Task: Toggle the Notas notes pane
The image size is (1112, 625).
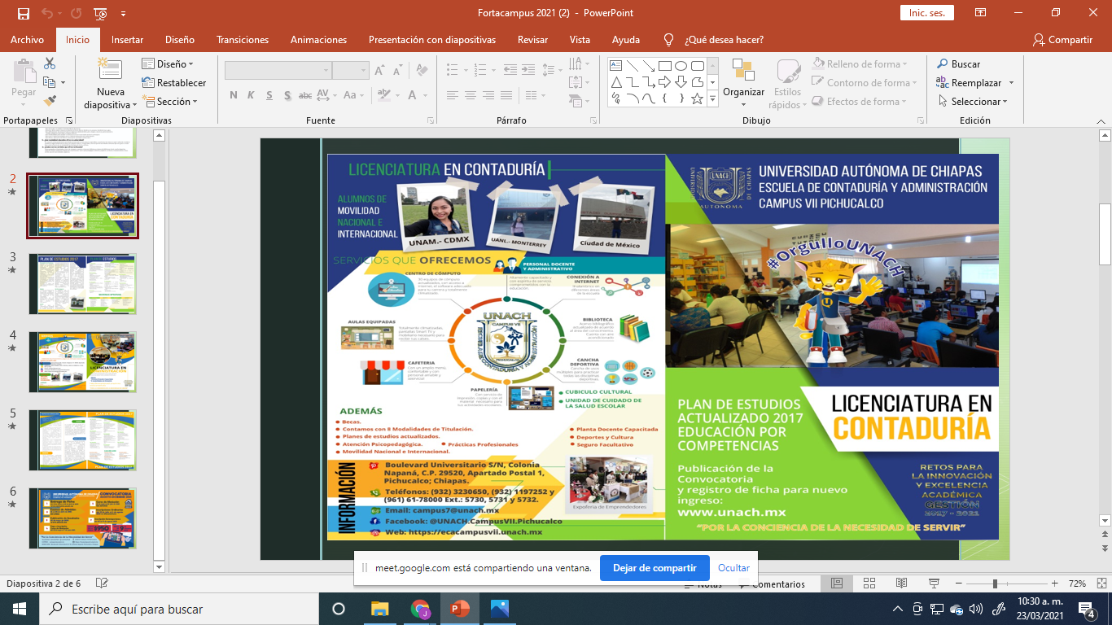Action: coord(703,584)
